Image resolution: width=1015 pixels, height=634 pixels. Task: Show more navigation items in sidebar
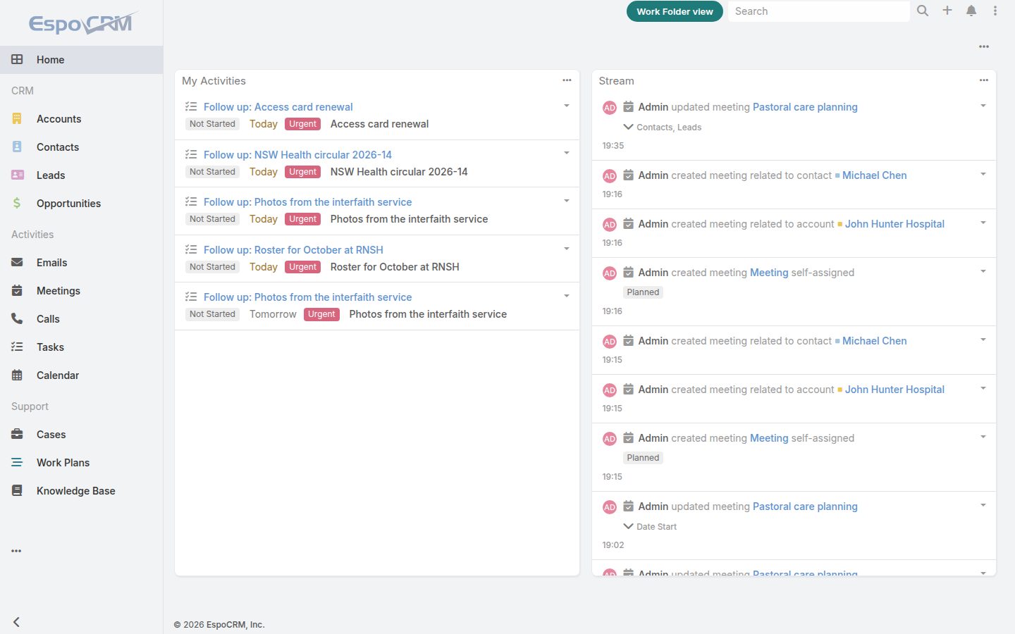[x=16, y=551]
